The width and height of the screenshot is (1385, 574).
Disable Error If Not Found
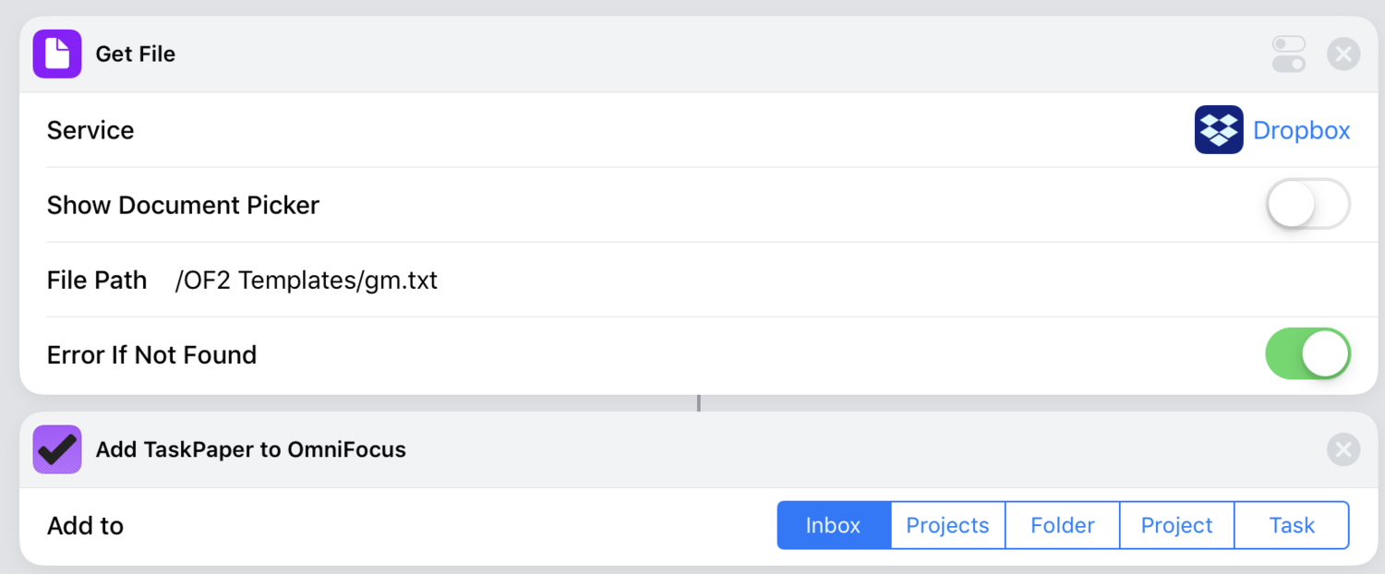1307,353
